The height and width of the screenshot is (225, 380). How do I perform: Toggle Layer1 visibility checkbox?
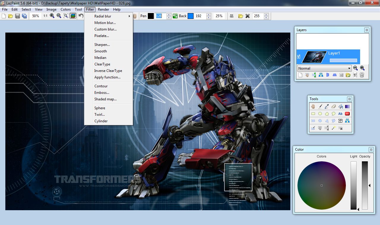coord(299,57)
